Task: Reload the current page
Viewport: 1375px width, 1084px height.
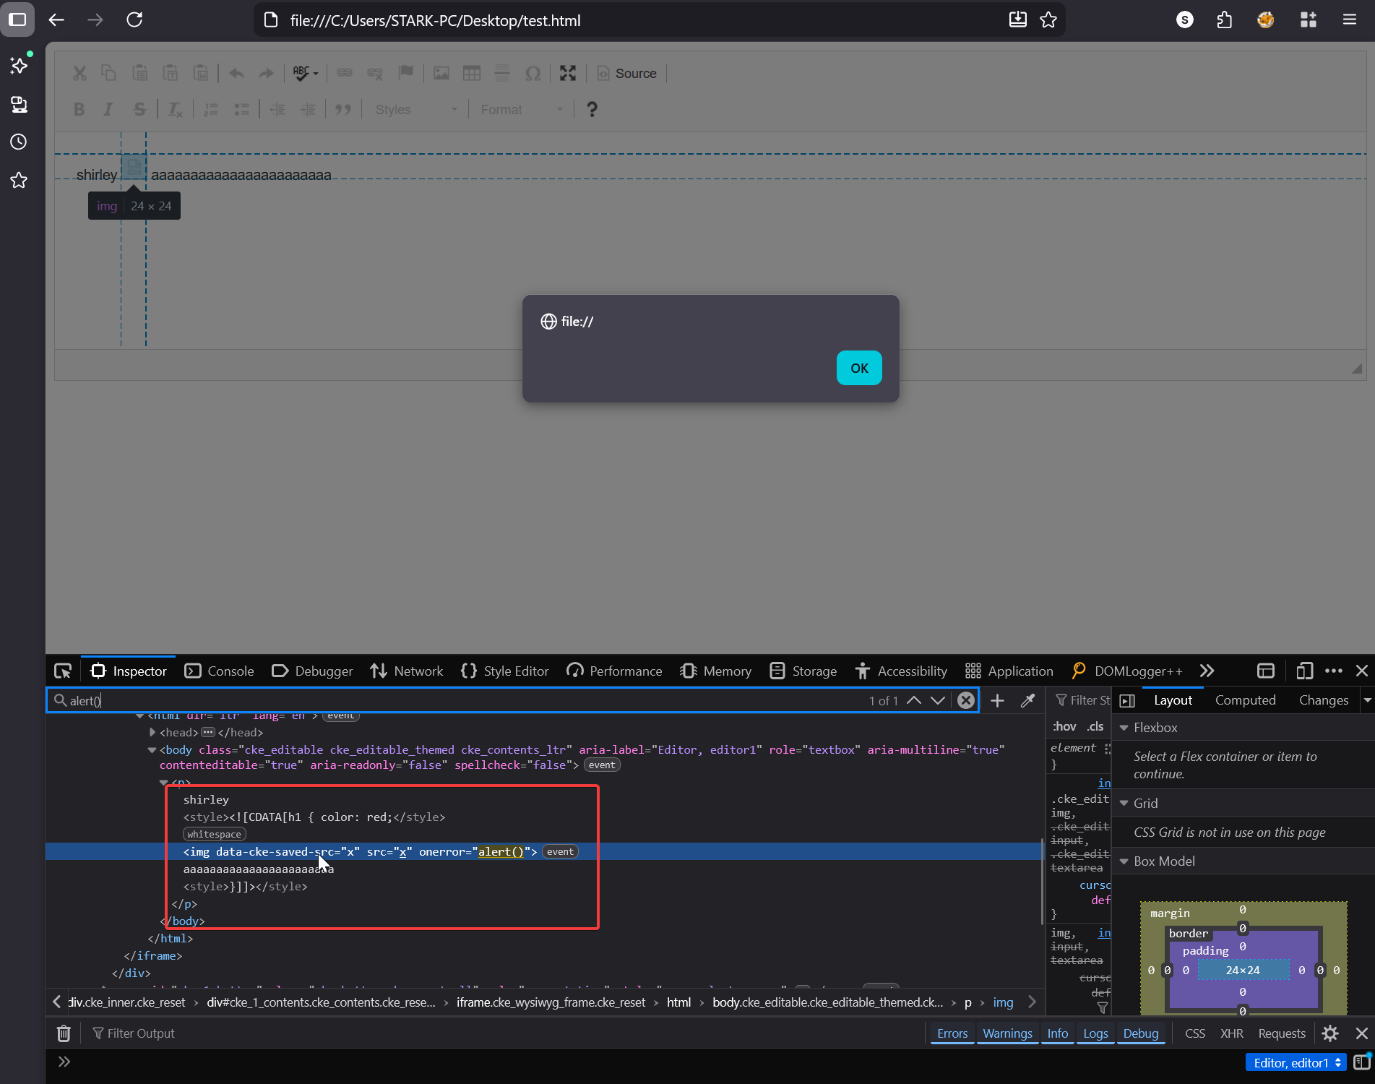Action: 134,20
